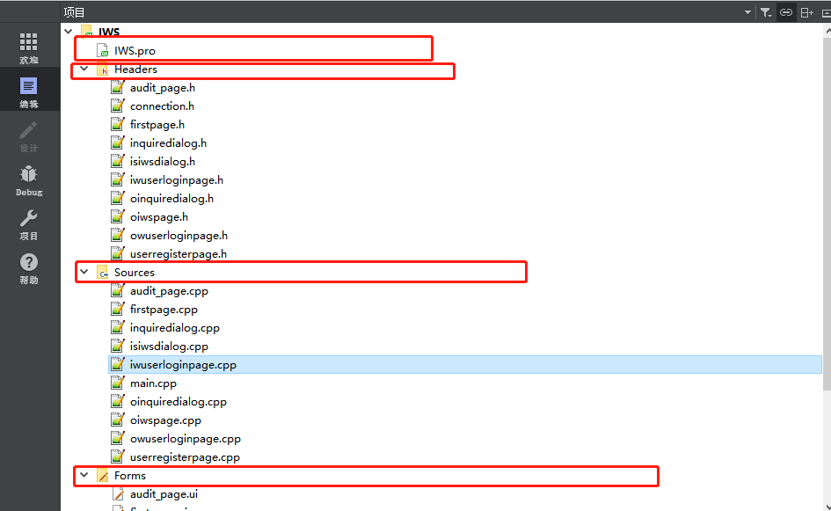The height and width of the screenshot is (511, 831).
Task: Click the split sidebar view icon
Action: point(805,12)
